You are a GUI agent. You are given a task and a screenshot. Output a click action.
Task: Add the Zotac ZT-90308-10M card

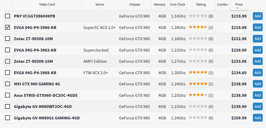258,39
